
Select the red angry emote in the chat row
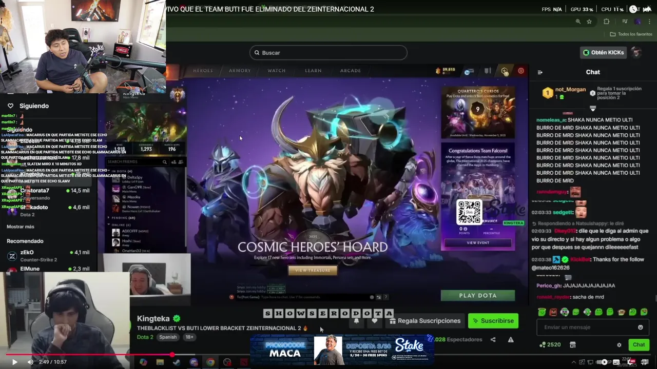553,312
